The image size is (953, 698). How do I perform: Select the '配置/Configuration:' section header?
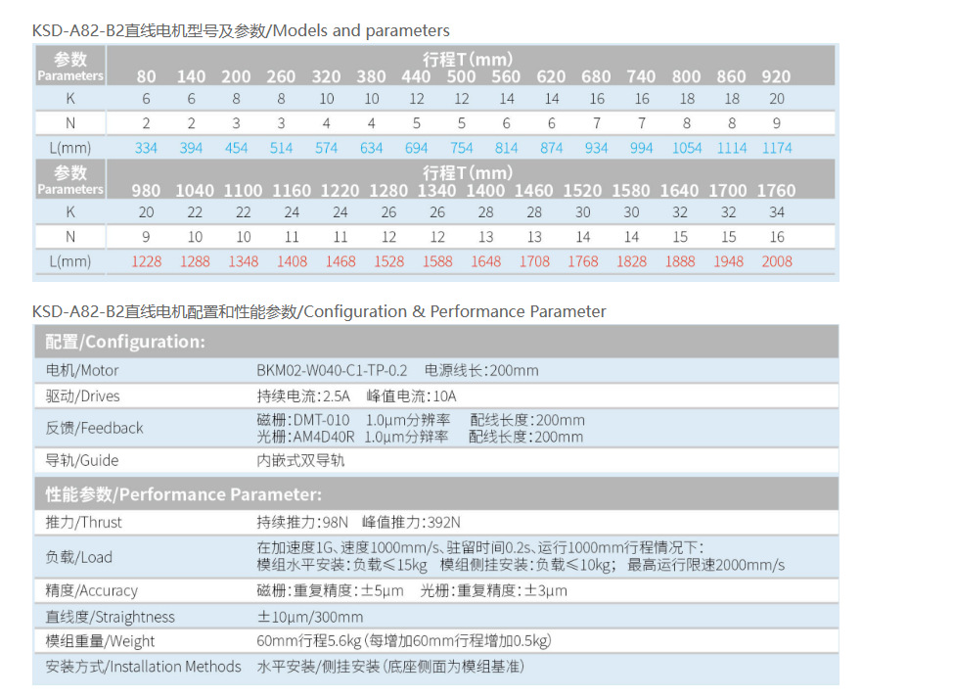[435, 342]
